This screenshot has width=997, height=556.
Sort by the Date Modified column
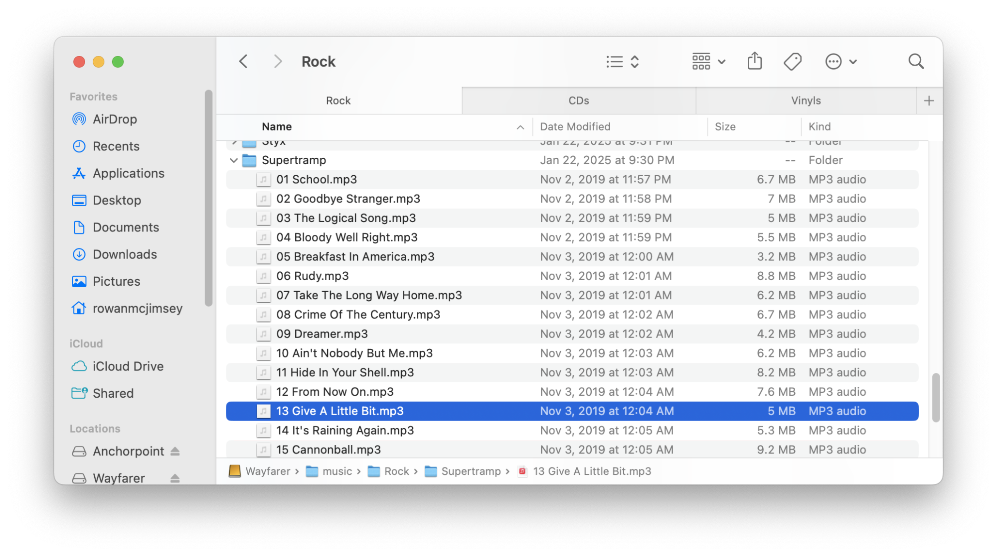click(575, 127)
